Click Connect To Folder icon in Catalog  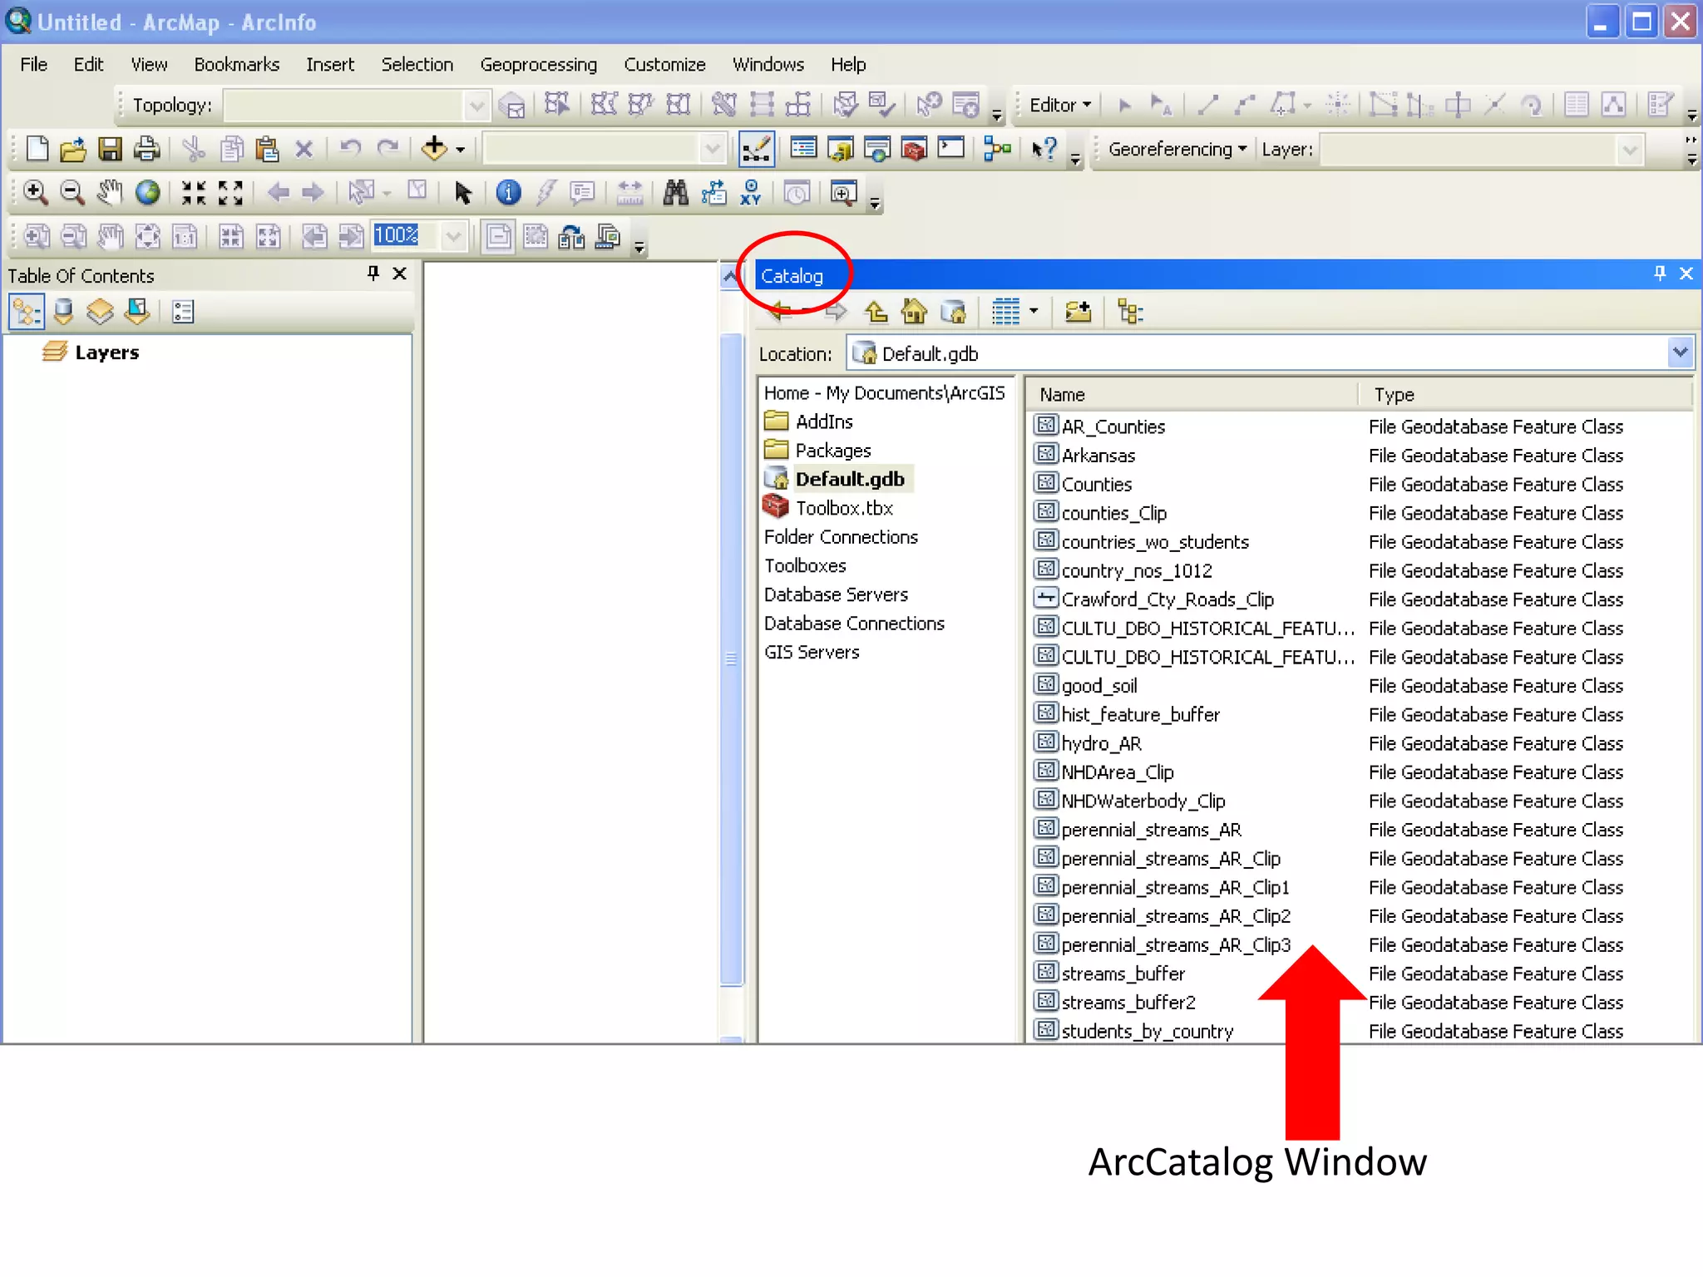tap(1078, 313)
